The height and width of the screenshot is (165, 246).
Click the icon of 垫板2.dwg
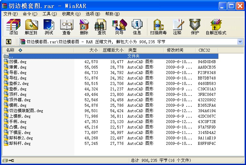(6, 83)
